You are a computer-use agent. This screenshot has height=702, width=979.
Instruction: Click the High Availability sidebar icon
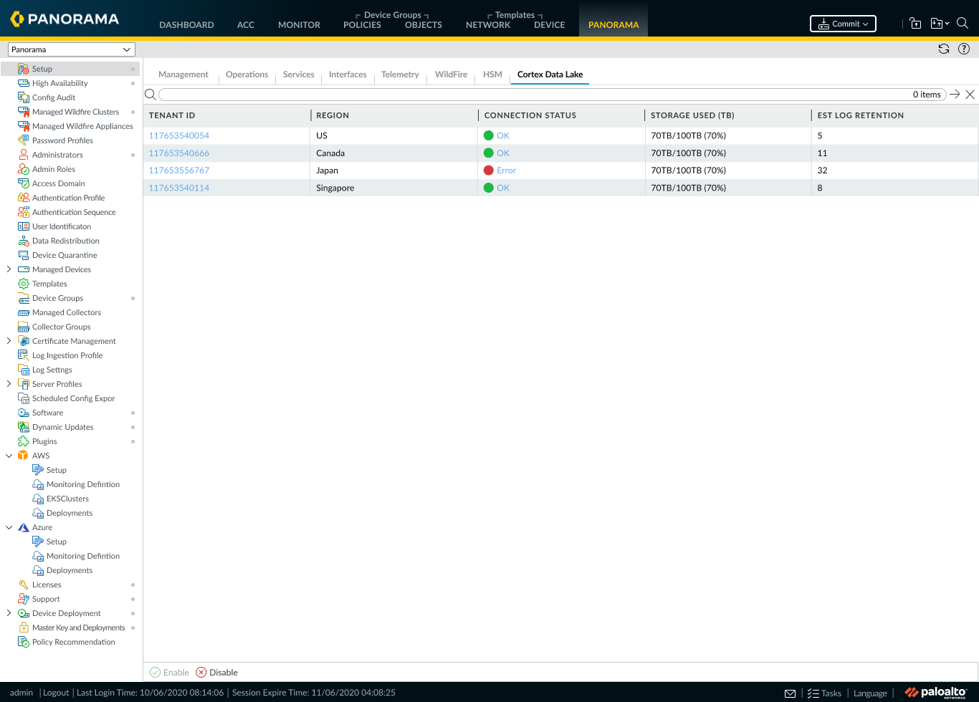24,83
